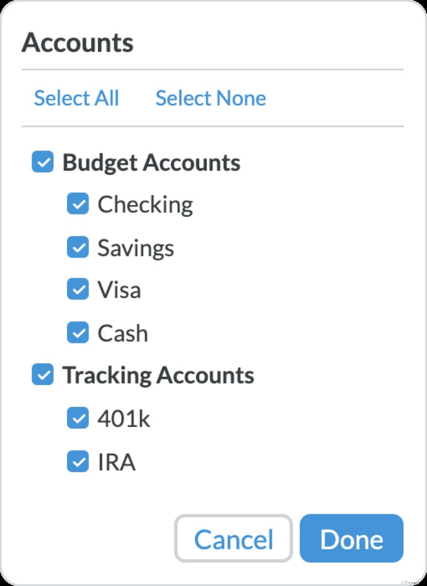This screenshot has width=427, height=586.
Task: Click the Accounts dialog title
Action: [78, 42]
